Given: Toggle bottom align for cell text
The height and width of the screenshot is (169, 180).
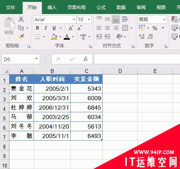Looking at the screenshot, I should coord(116,19).
